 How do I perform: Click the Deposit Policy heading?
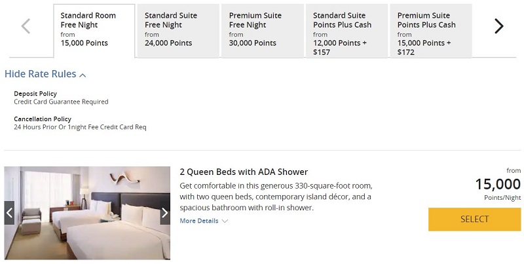point(35,94)
